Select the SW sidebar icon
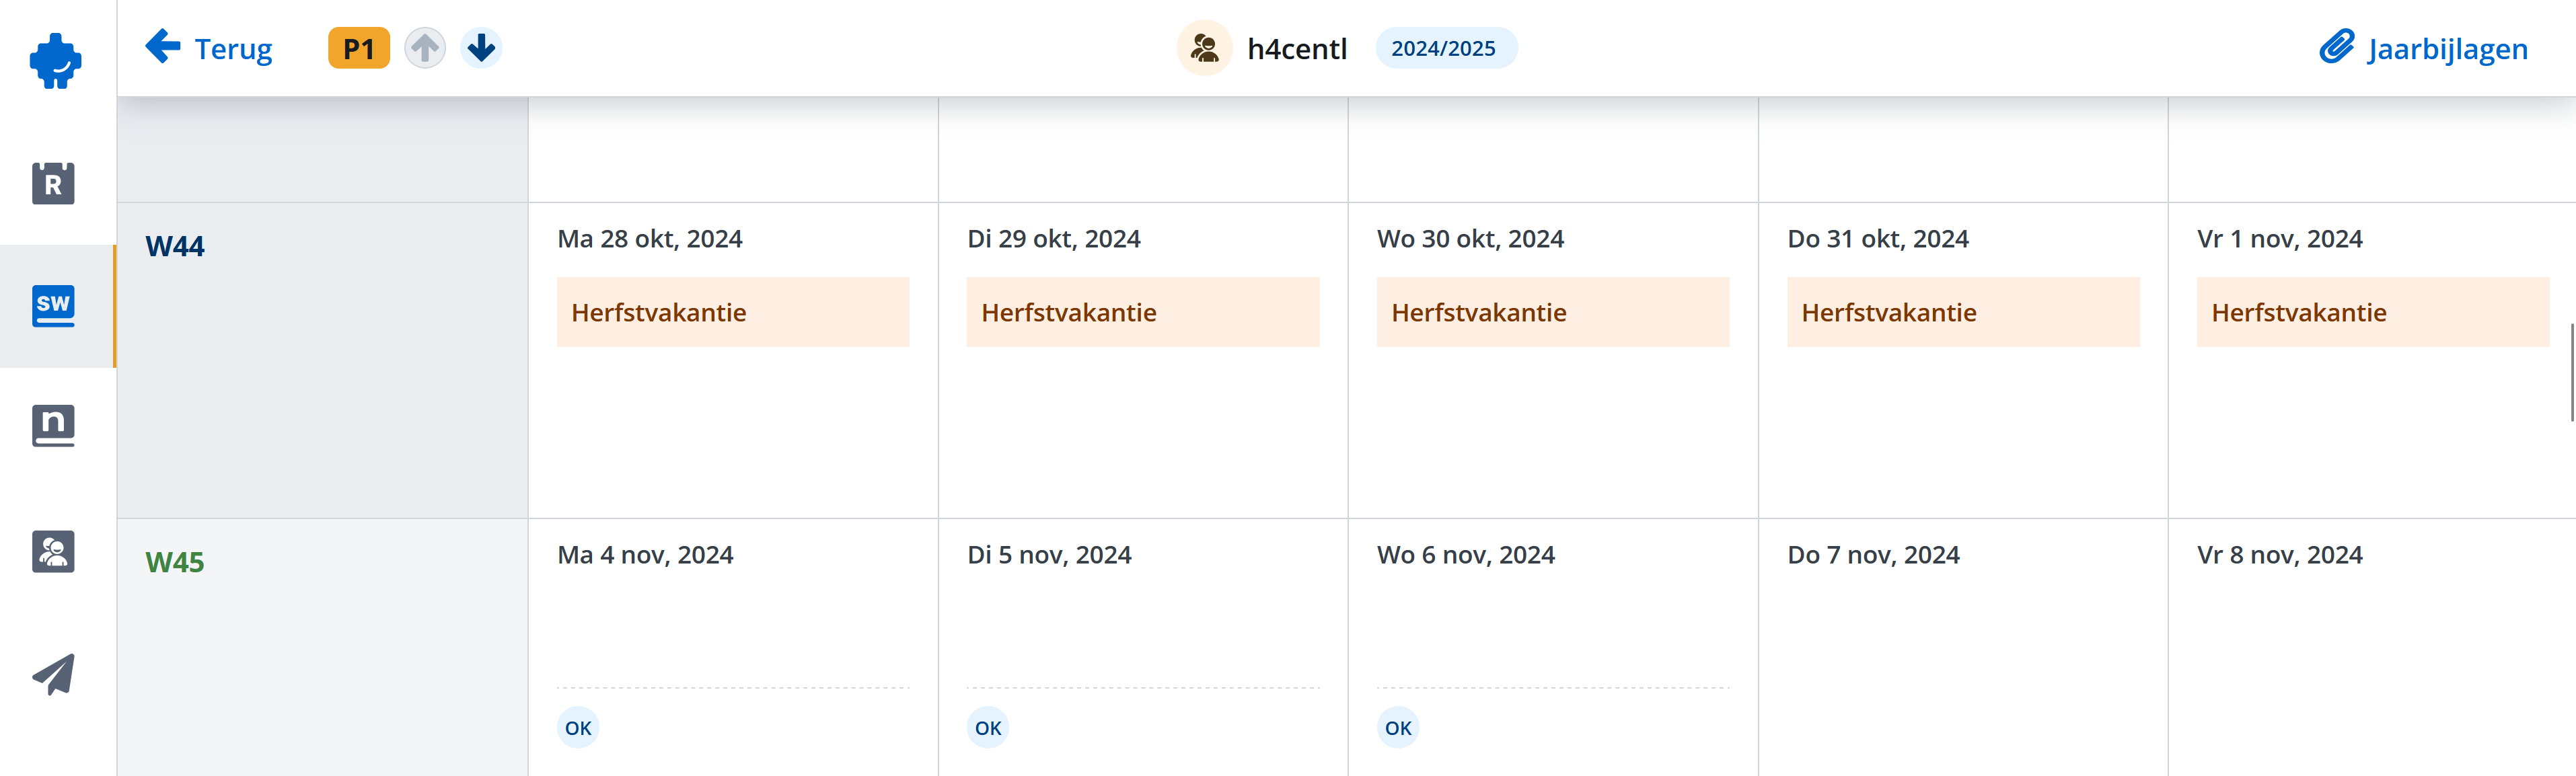This screenshot has width=2576, height=776. (53, 306)
